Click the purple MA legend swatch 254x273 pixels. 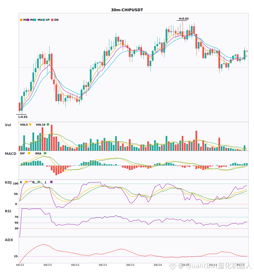28,20
